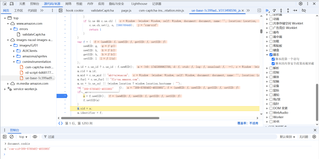Uncheck the 脚本 breakpoint checkbox

click(x=271, y=54)
